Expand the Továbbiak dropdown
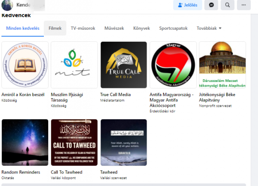This screenshot has width=258, height=186. coord(209,28)
